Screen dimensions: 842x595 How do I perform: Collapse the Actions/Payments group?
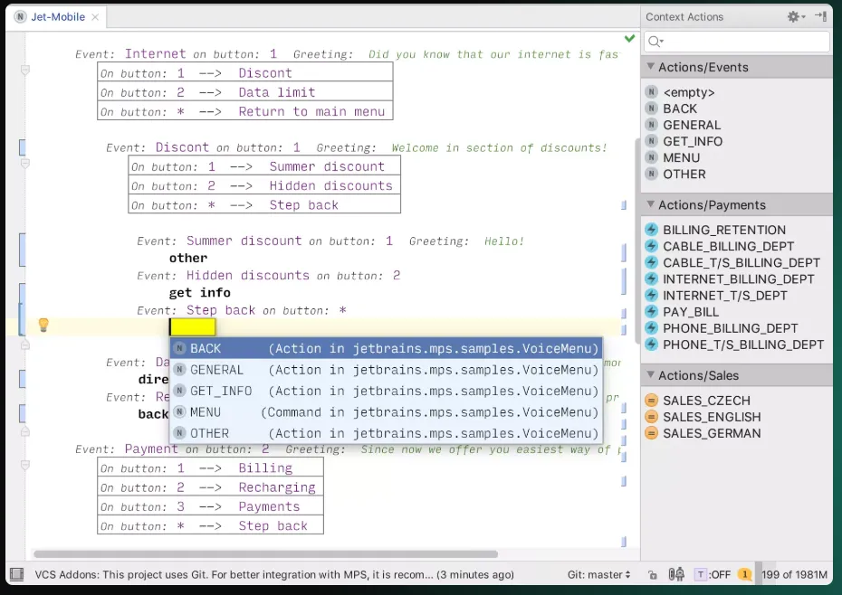[649, 204]
